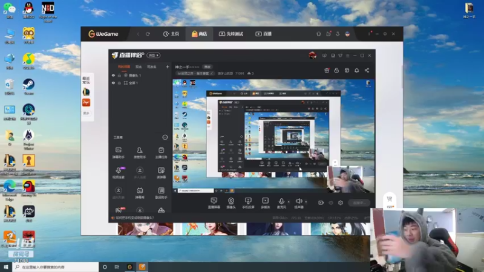The image size is (484, 272).
Task: Open the download tool in third toolbox row
Action: pos(118,193)
